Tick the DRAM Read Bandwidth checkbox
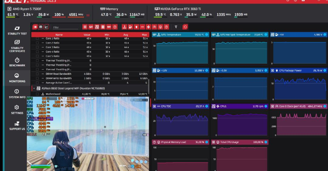 pyautogui.click(x=37, y=74)
